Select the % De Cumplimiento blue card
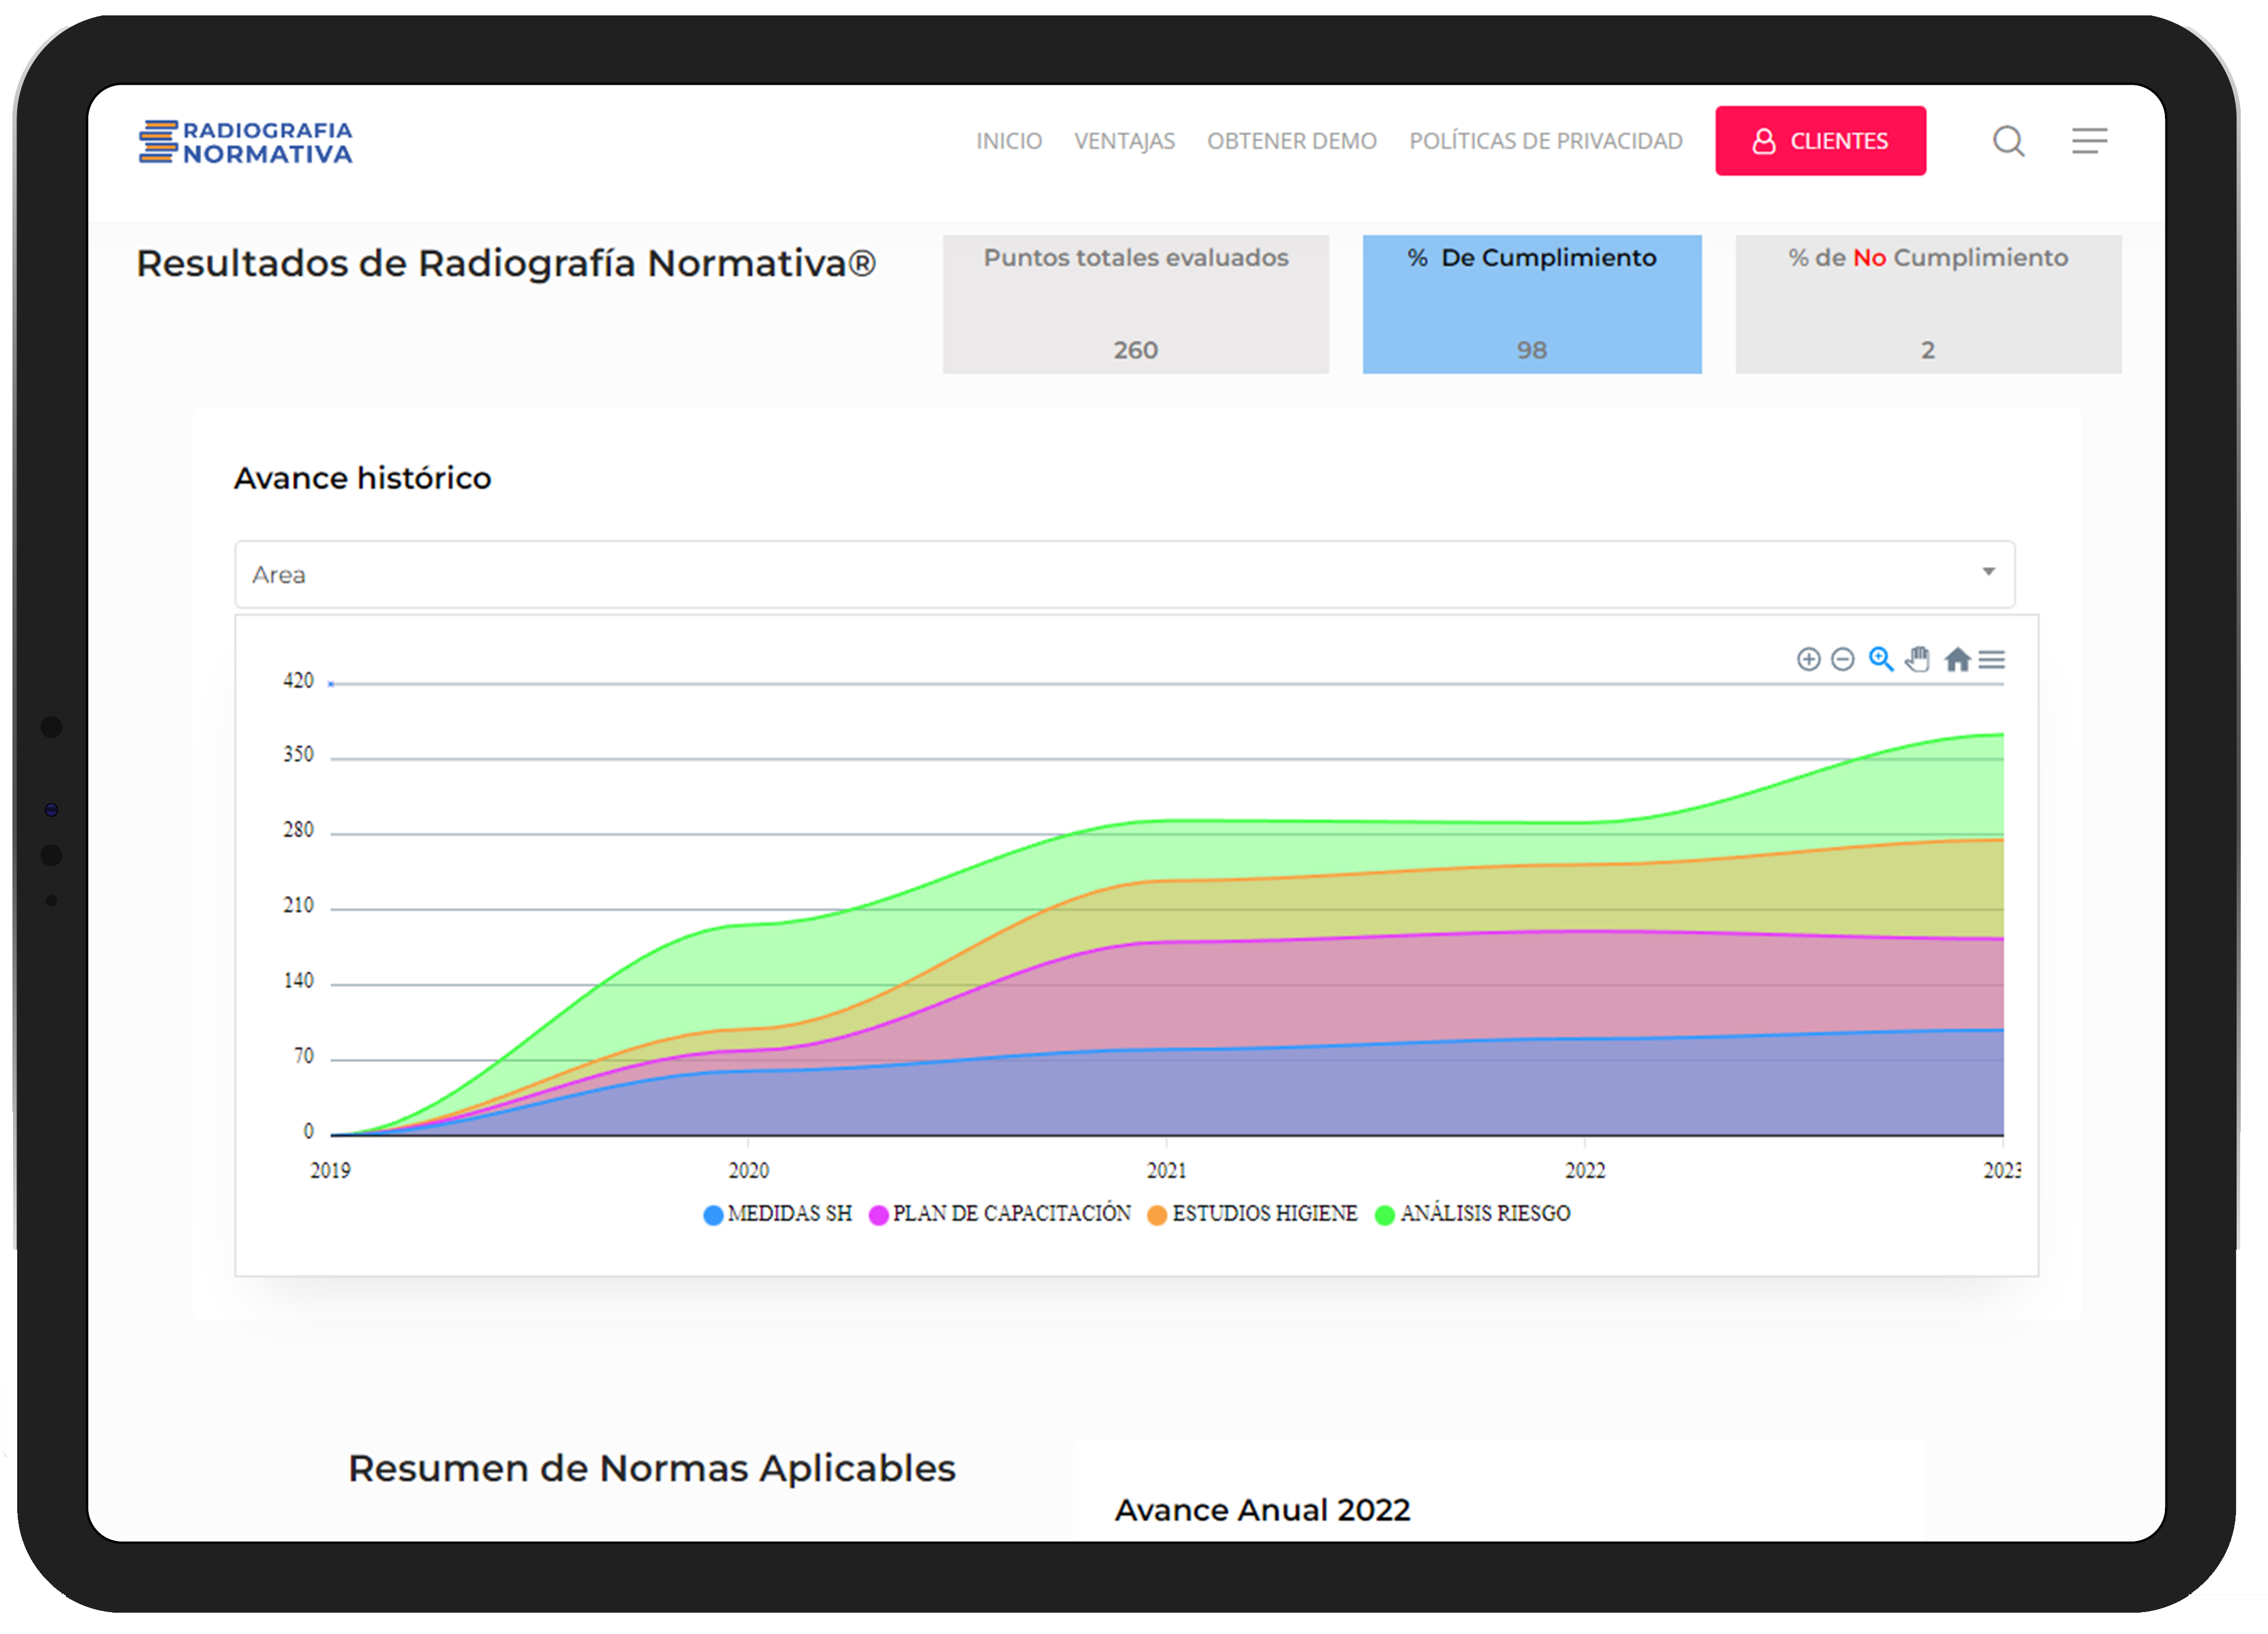Screen dimensions: 2268x1634 coord(1531,304)
